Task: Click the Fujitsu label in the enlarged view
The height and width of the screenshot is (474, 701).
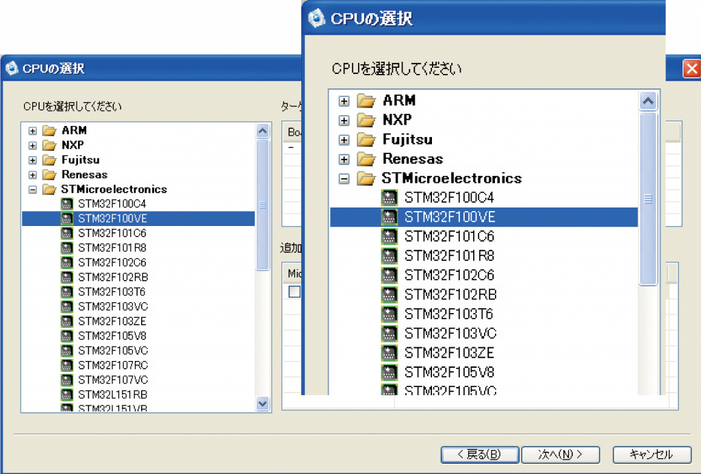Action: (x=407, y=140)
